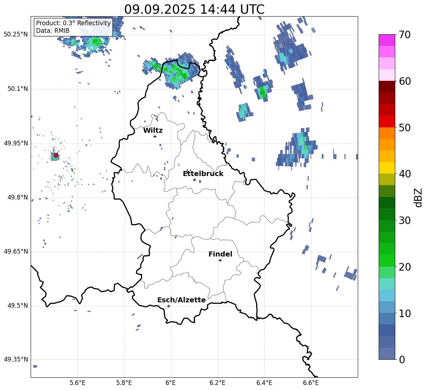Viewport: 427px width, 390px height.
Task: Click the 'Product: 0.3° Reflectivity' text
Action: pos(73,23)
